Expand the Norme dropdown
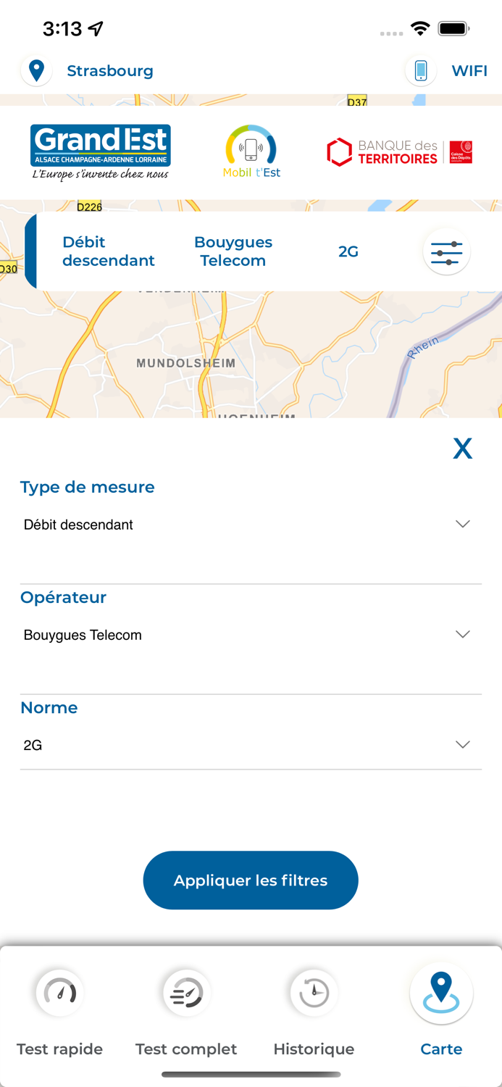 click(462, 744)
